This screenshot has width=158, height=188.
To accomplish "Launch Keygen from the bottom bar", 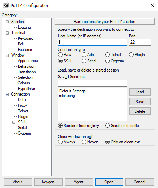I will pos(48,182).
